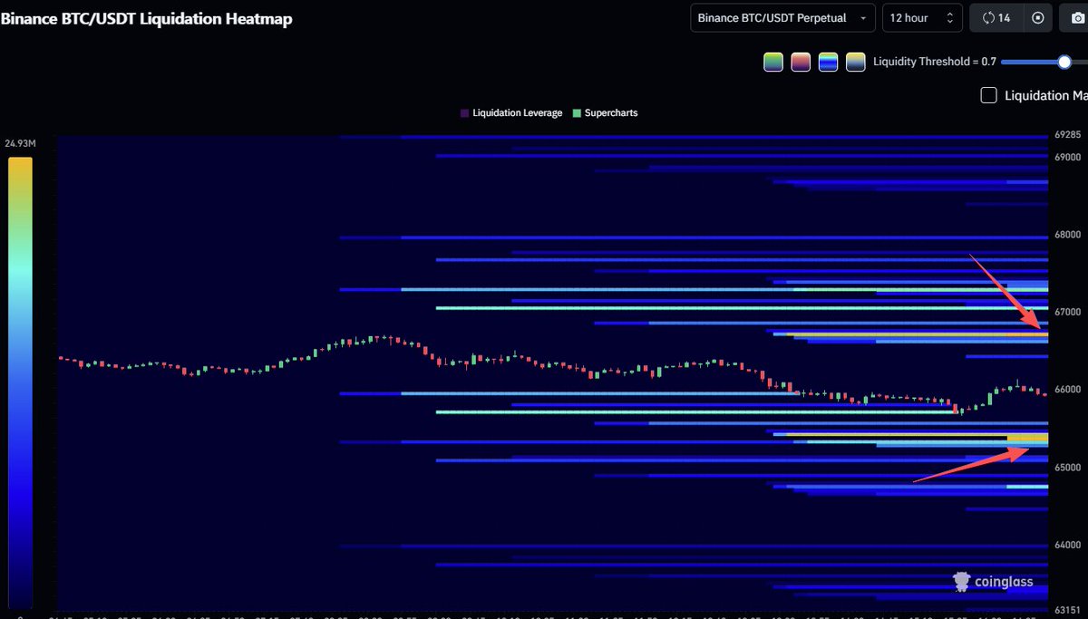Click the 69285 price axis label

click(x=1069, y=135)
